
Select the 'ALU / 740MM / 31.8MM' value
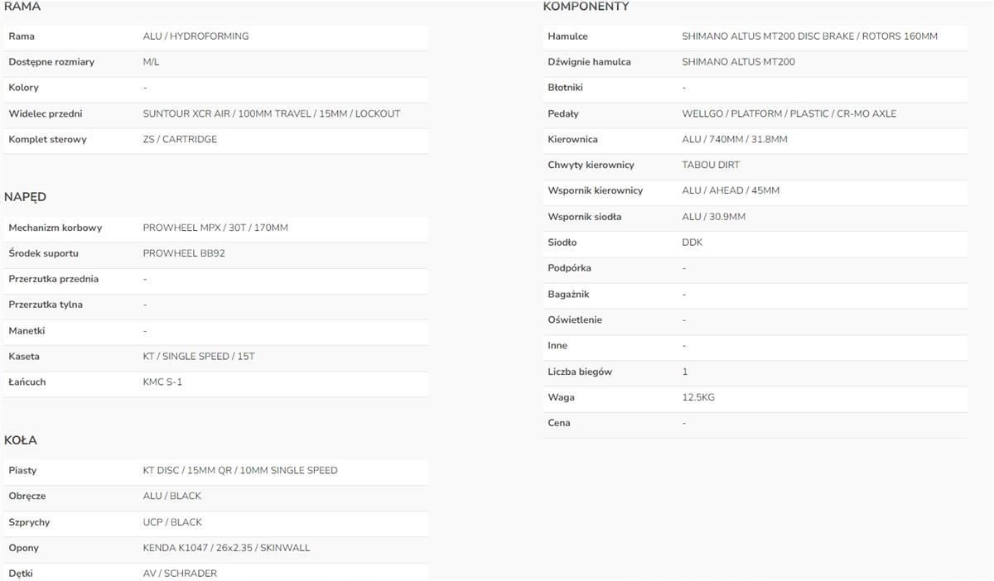(735, 139)
